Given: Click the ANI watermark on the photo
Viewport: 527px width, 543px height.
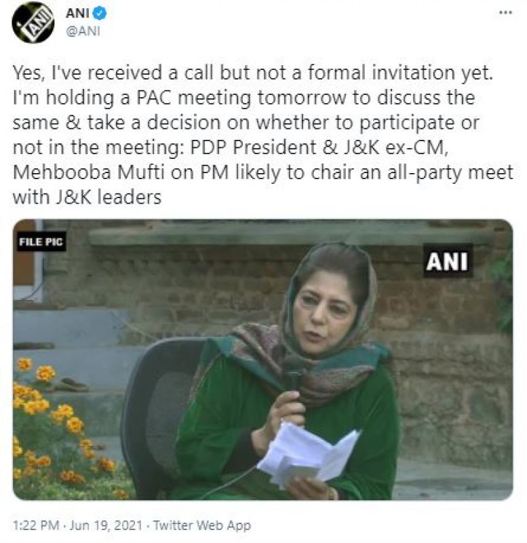Looking at the screenshot, I should coord(447,261).
